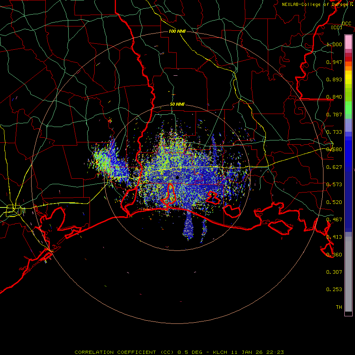Viewport: 355px width, 355px height.
Task: Select the 0.733 legend value
Action: coord(334,132)
